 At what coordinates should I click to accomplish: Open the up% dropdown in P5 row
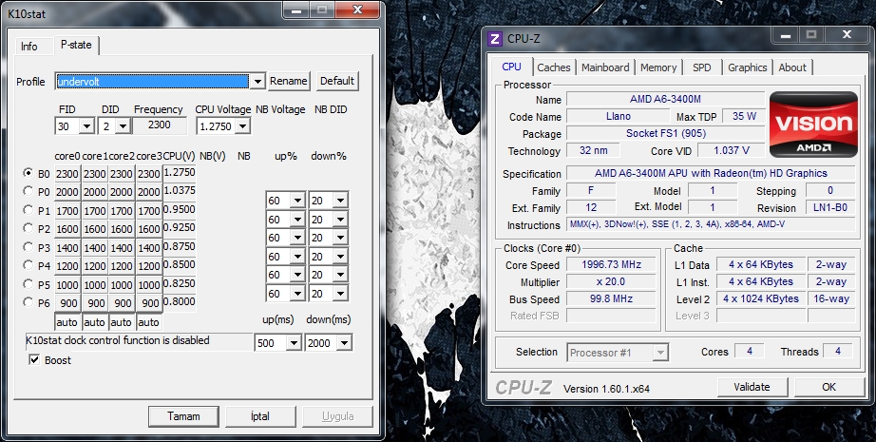(297, 294)
